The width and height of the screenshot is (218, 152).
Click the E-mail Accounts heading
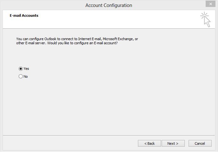(x=24, y=15)
